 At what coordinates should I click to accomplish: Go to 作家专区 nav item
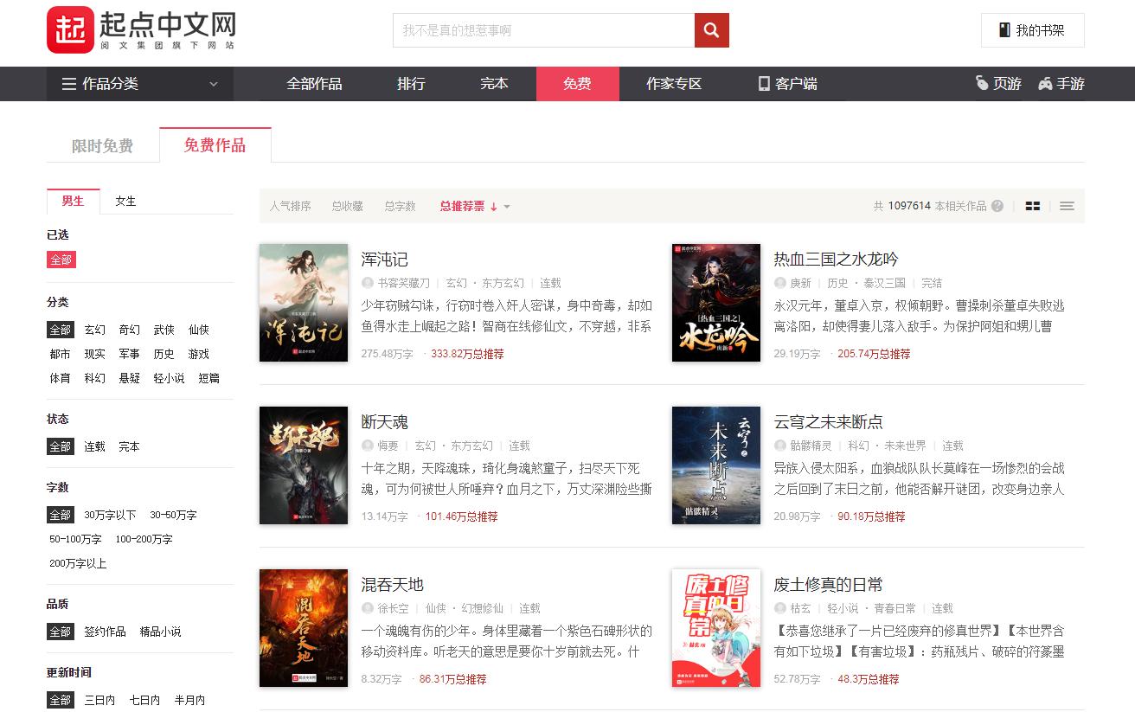[674, 84]
